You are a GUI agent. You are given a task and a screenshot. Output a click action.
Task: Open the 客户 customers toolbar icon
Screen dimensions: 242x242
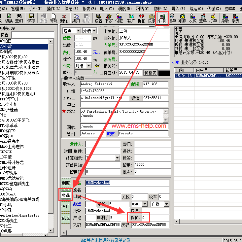(131, 18)
